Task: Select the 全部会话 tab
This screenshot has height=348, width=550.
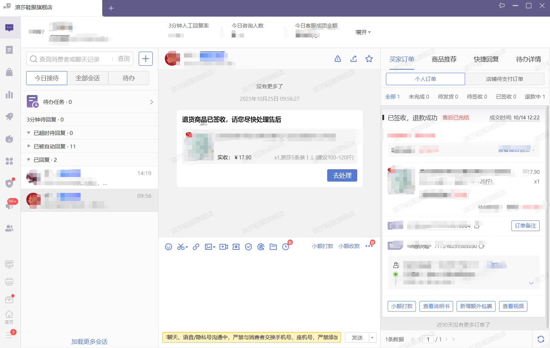Action: [88, 78]
